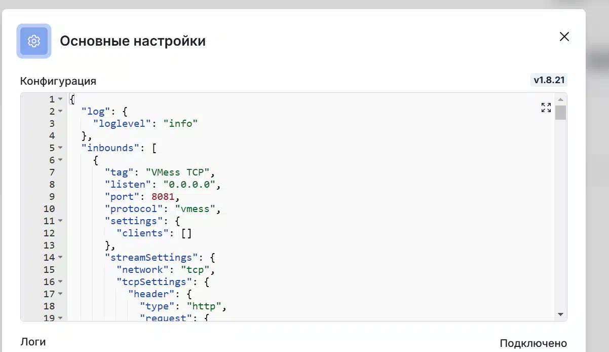The width and height of the screenshot is (609, 352).
Task: Click the "clients": [] line
Action: pyautogui.click(x=155, y=233)
